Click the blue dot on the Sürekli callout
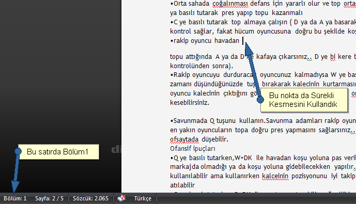Screen dimensions: 356x204 260,99
